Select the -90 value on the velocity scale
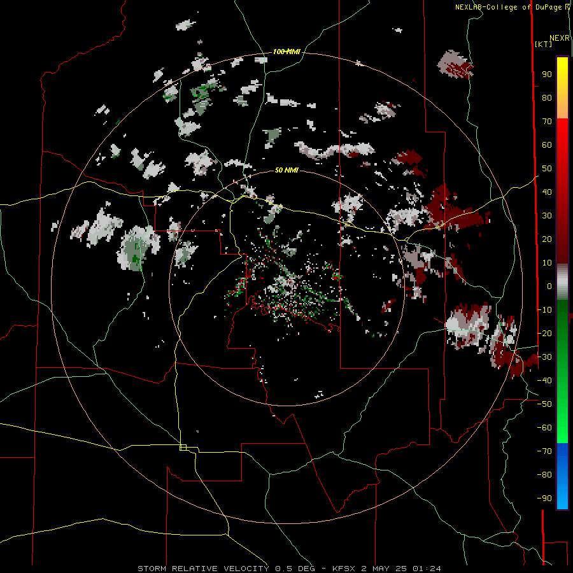Screen dimensions: 573x573 pos(544,498)
